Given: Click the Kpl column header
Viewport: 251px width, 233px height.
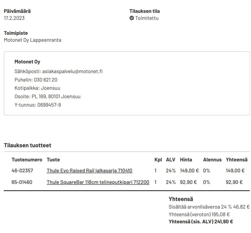Looking at the screenshot, I should (158, 160).
